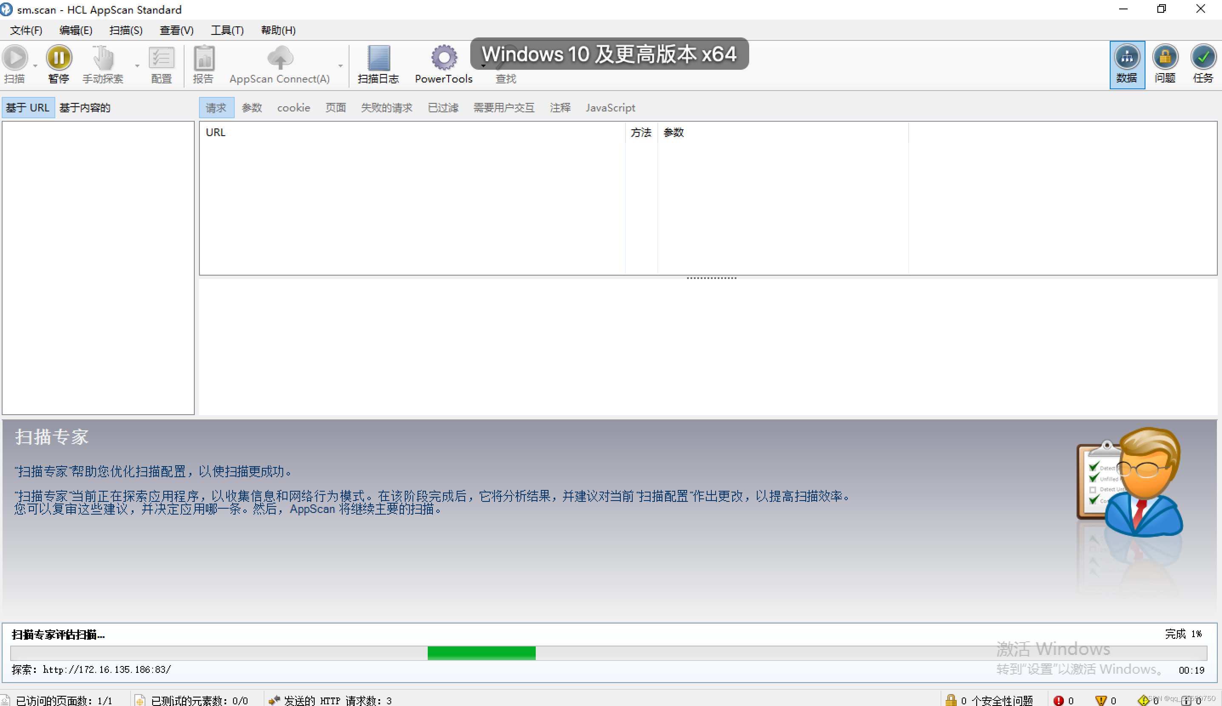Screen dimensions: 1222x706
Task: Click the tested elements status icon
Action: [x=139, y=700]
